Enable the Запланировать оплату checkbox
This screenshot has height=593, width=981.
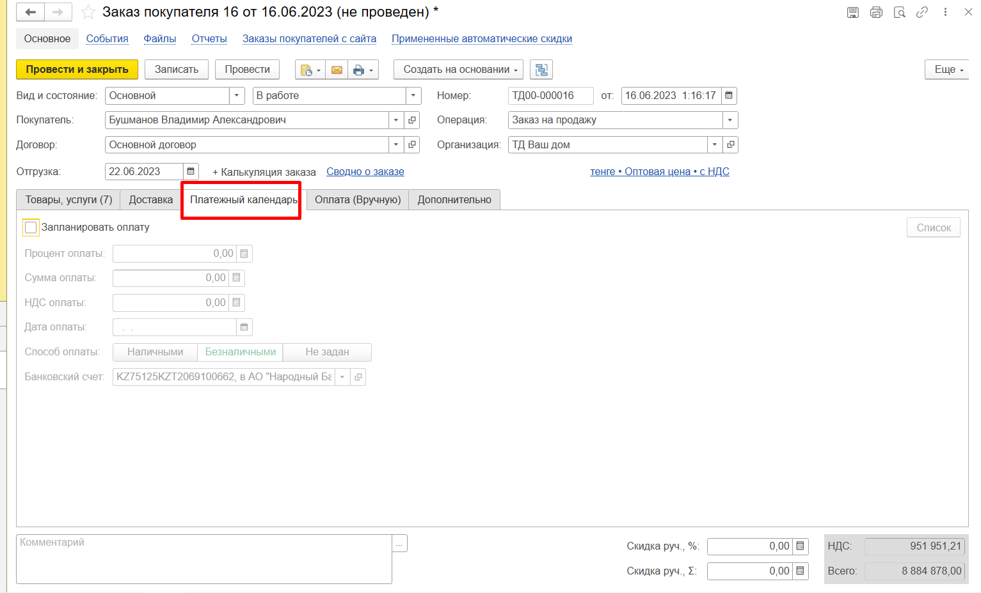click(x=31, y=227)
